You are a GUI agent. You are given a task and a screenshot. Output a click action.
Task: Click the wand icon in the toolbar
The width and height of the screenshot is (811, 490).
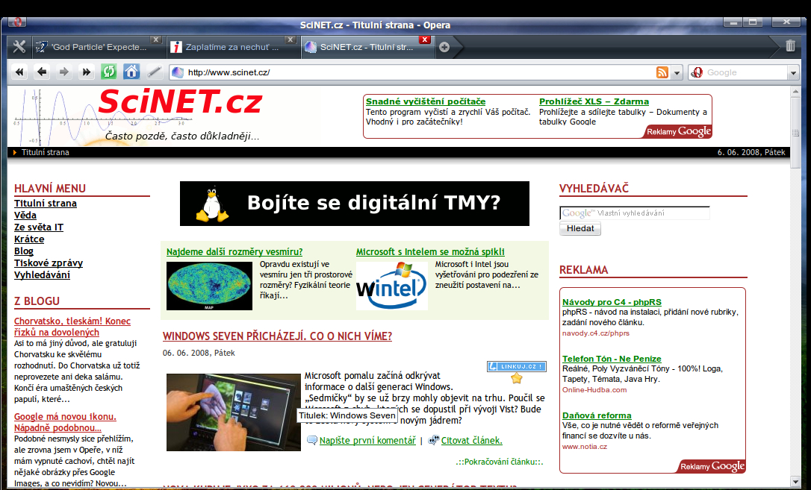154,72
